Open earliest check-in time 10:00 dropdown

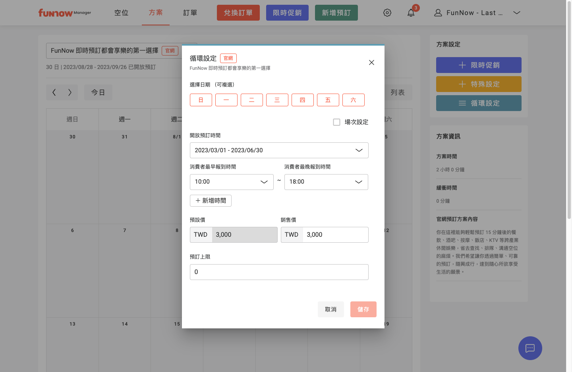(232, 182)
